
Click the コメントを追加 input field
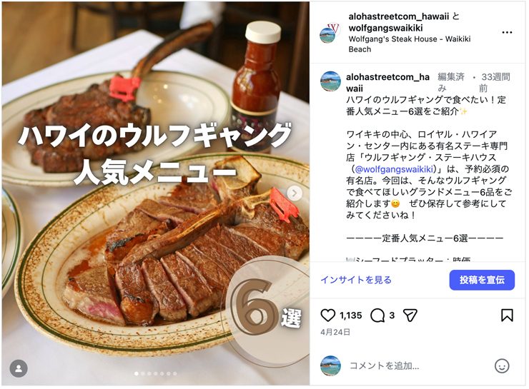click(418, 365)
